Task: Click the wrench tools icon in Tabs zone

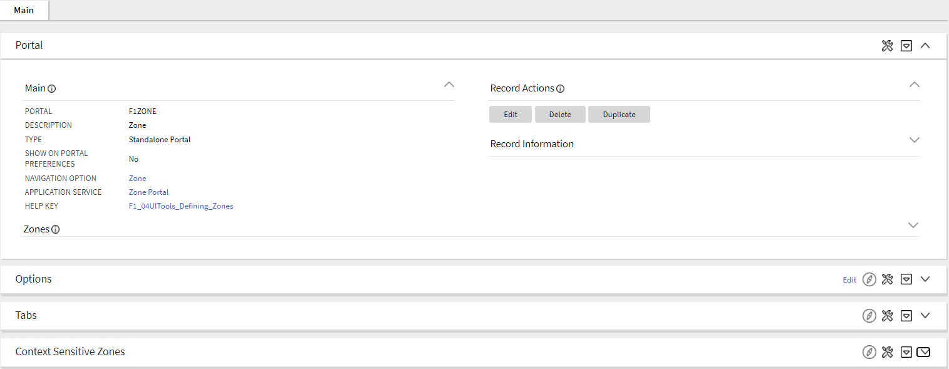Action: coord(887,315)
